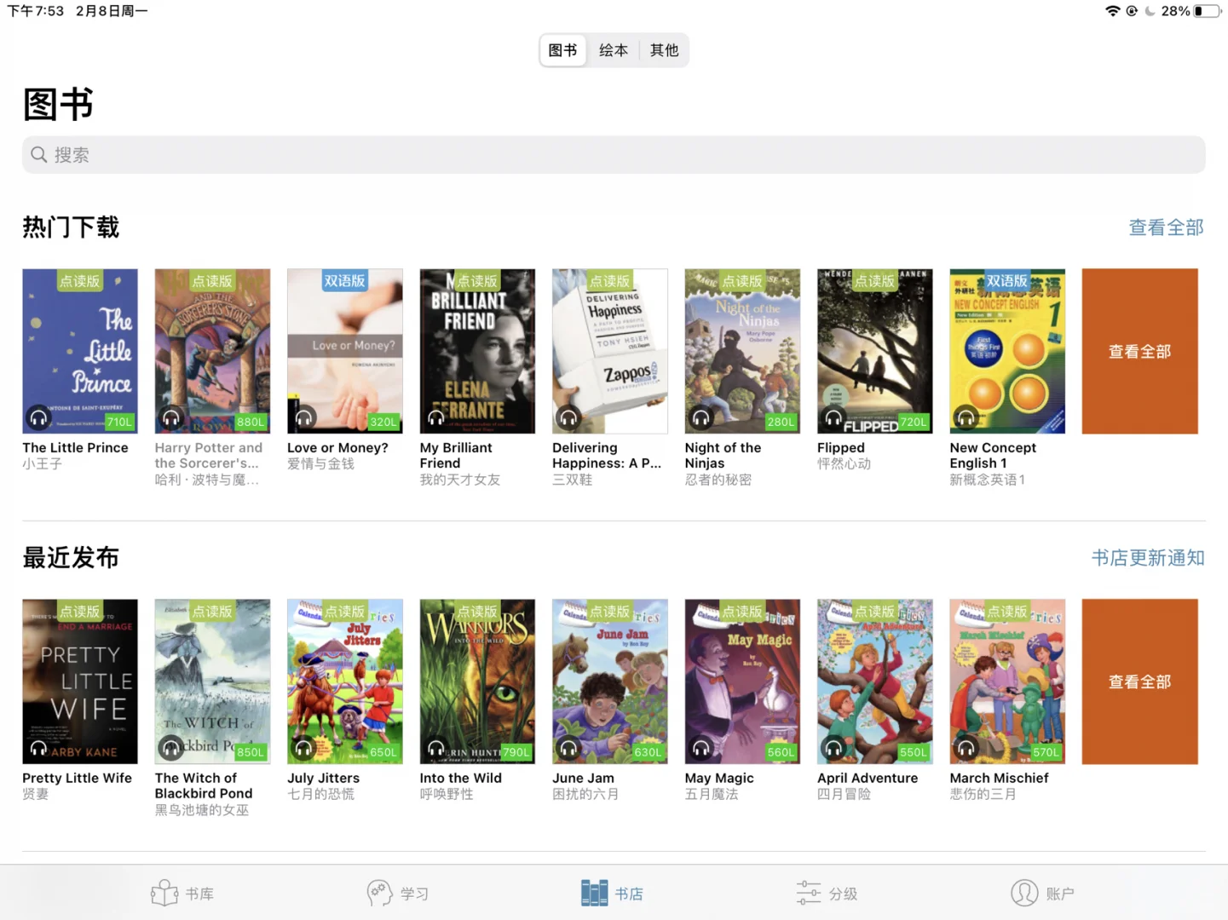Switch to the 绘本 picture books tab
This screenshot has width=1228, height=920.
pos(614,50)
